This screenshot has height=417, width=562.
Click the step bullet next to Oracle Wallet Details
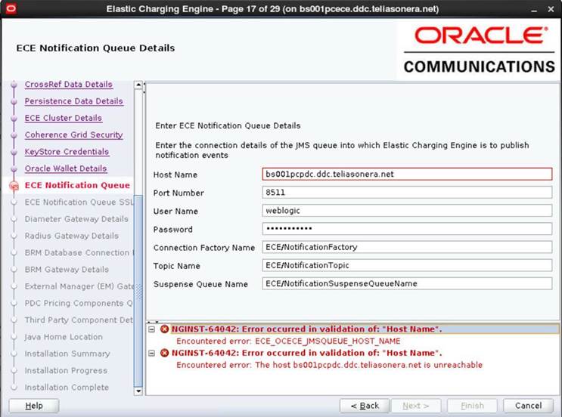point(14,169)
